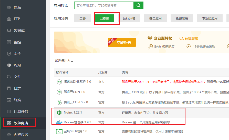Screen dimensions: 229x140
Task: Click the green magnifier search button
Action: [x=139, y=5]
